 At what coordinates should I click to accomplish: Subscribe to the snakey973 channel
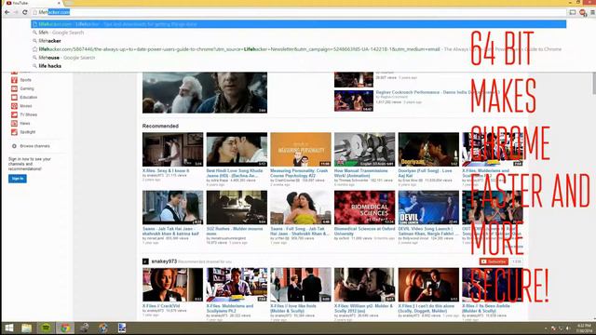click(494, 261)
